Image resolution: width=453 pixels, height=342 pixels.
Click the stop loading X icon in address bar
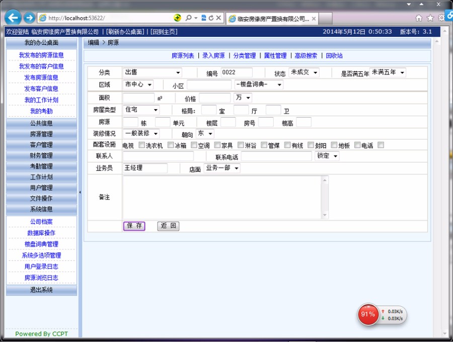point(218,18)
